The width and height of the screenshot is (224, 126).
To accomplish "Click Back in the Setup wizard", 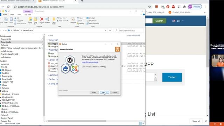I will 94,92.
